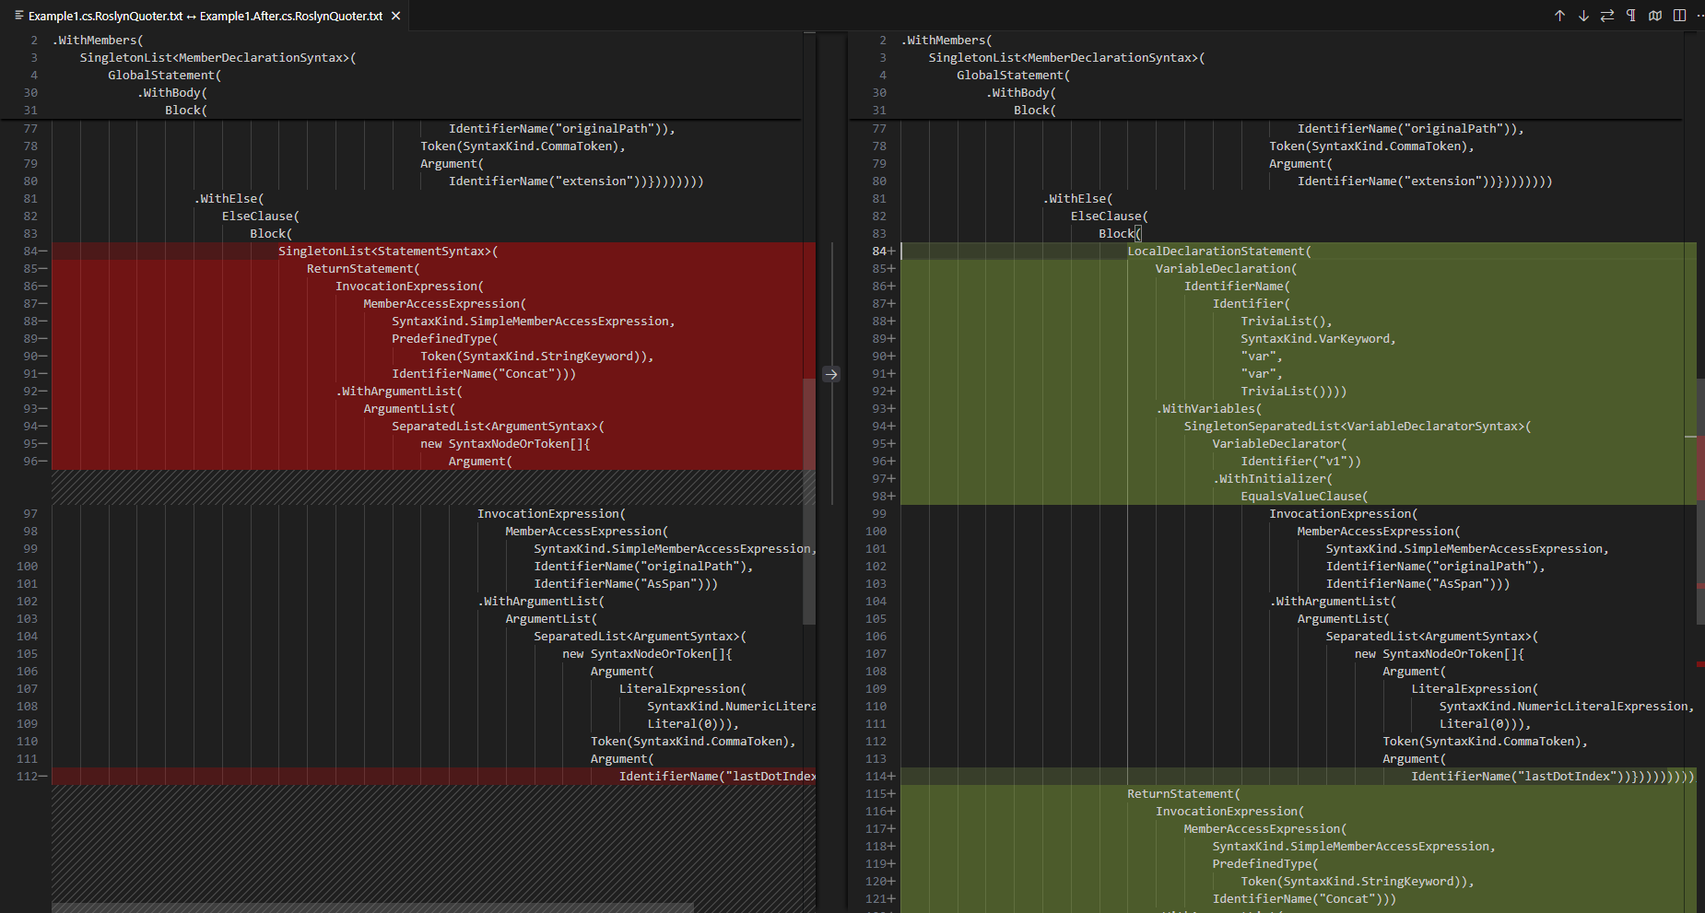
Task: Click right line MemberAccessExpression( at 100
Action: [1379, 531]
